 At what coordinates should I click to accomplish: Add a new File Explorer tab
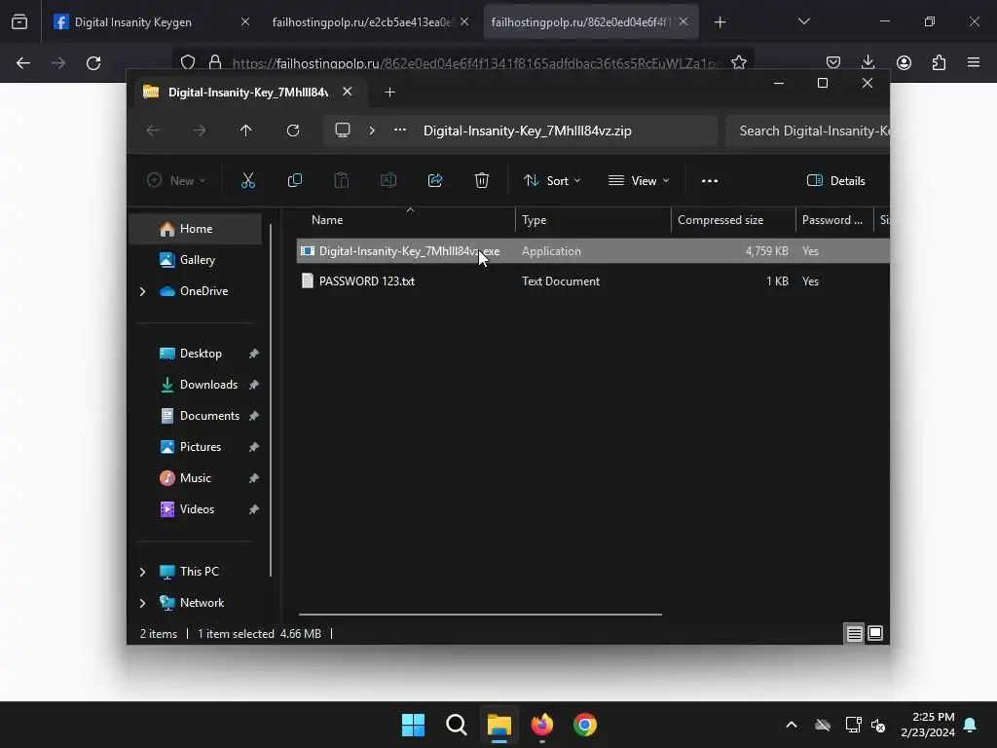[x=389, y=93]
